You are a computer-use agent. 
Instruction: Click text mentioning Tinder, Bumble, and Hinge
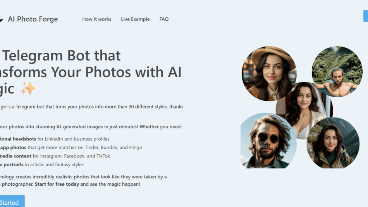point(85,147)
